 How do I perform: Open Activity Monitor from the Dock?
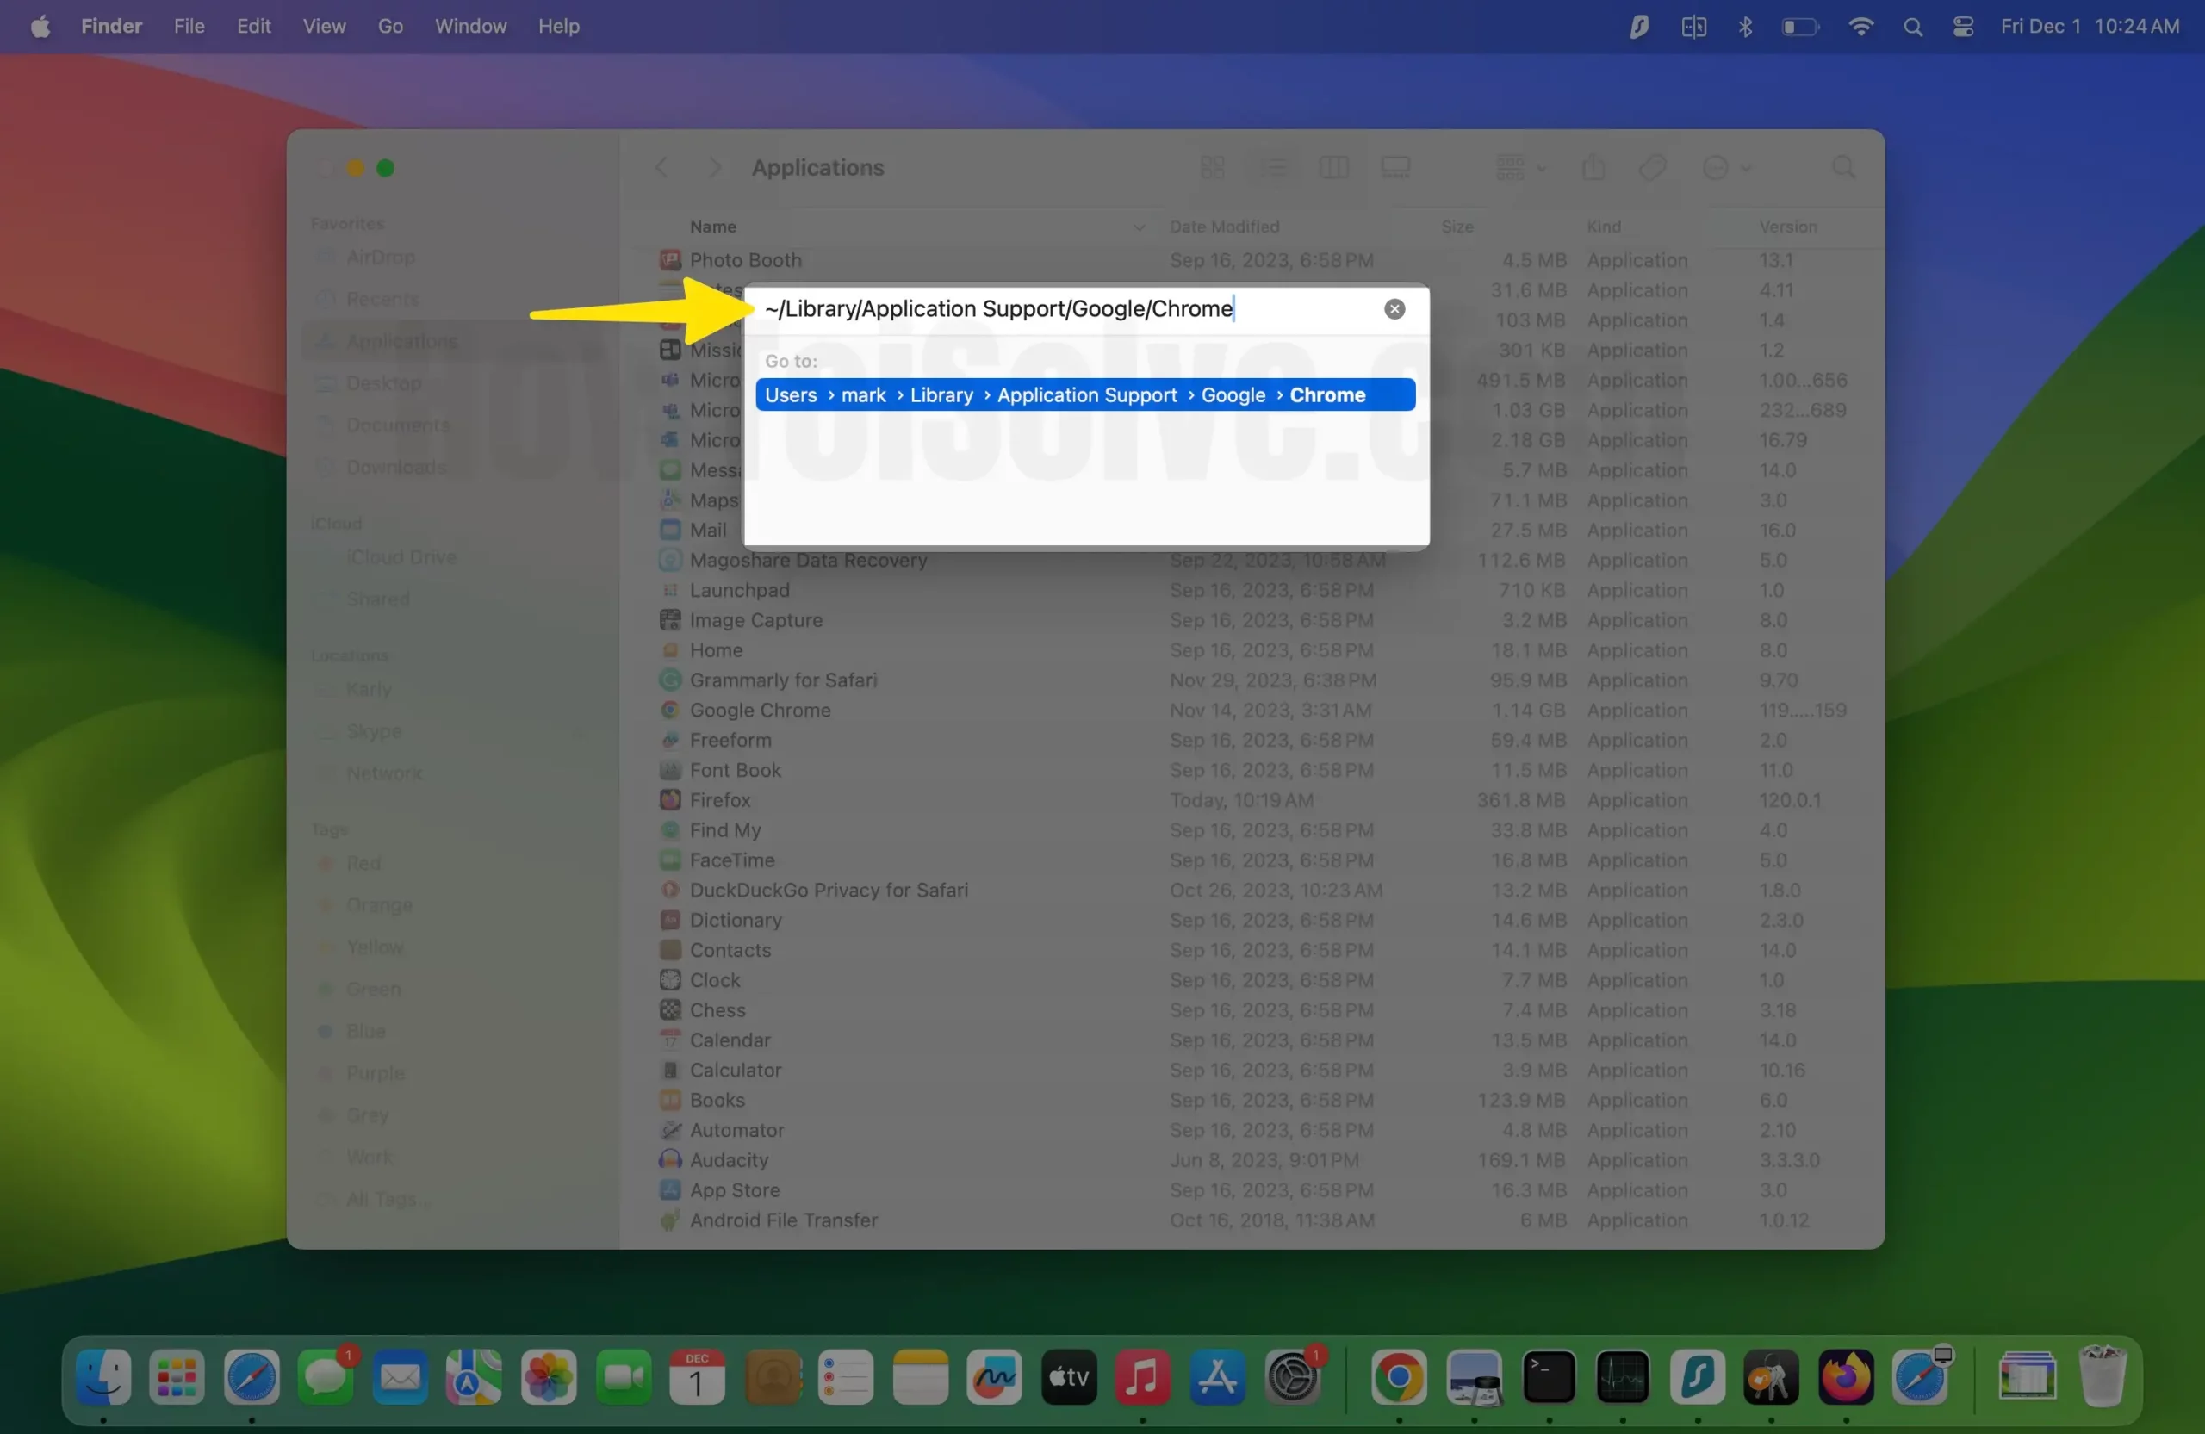(x=1622, y=1376)
